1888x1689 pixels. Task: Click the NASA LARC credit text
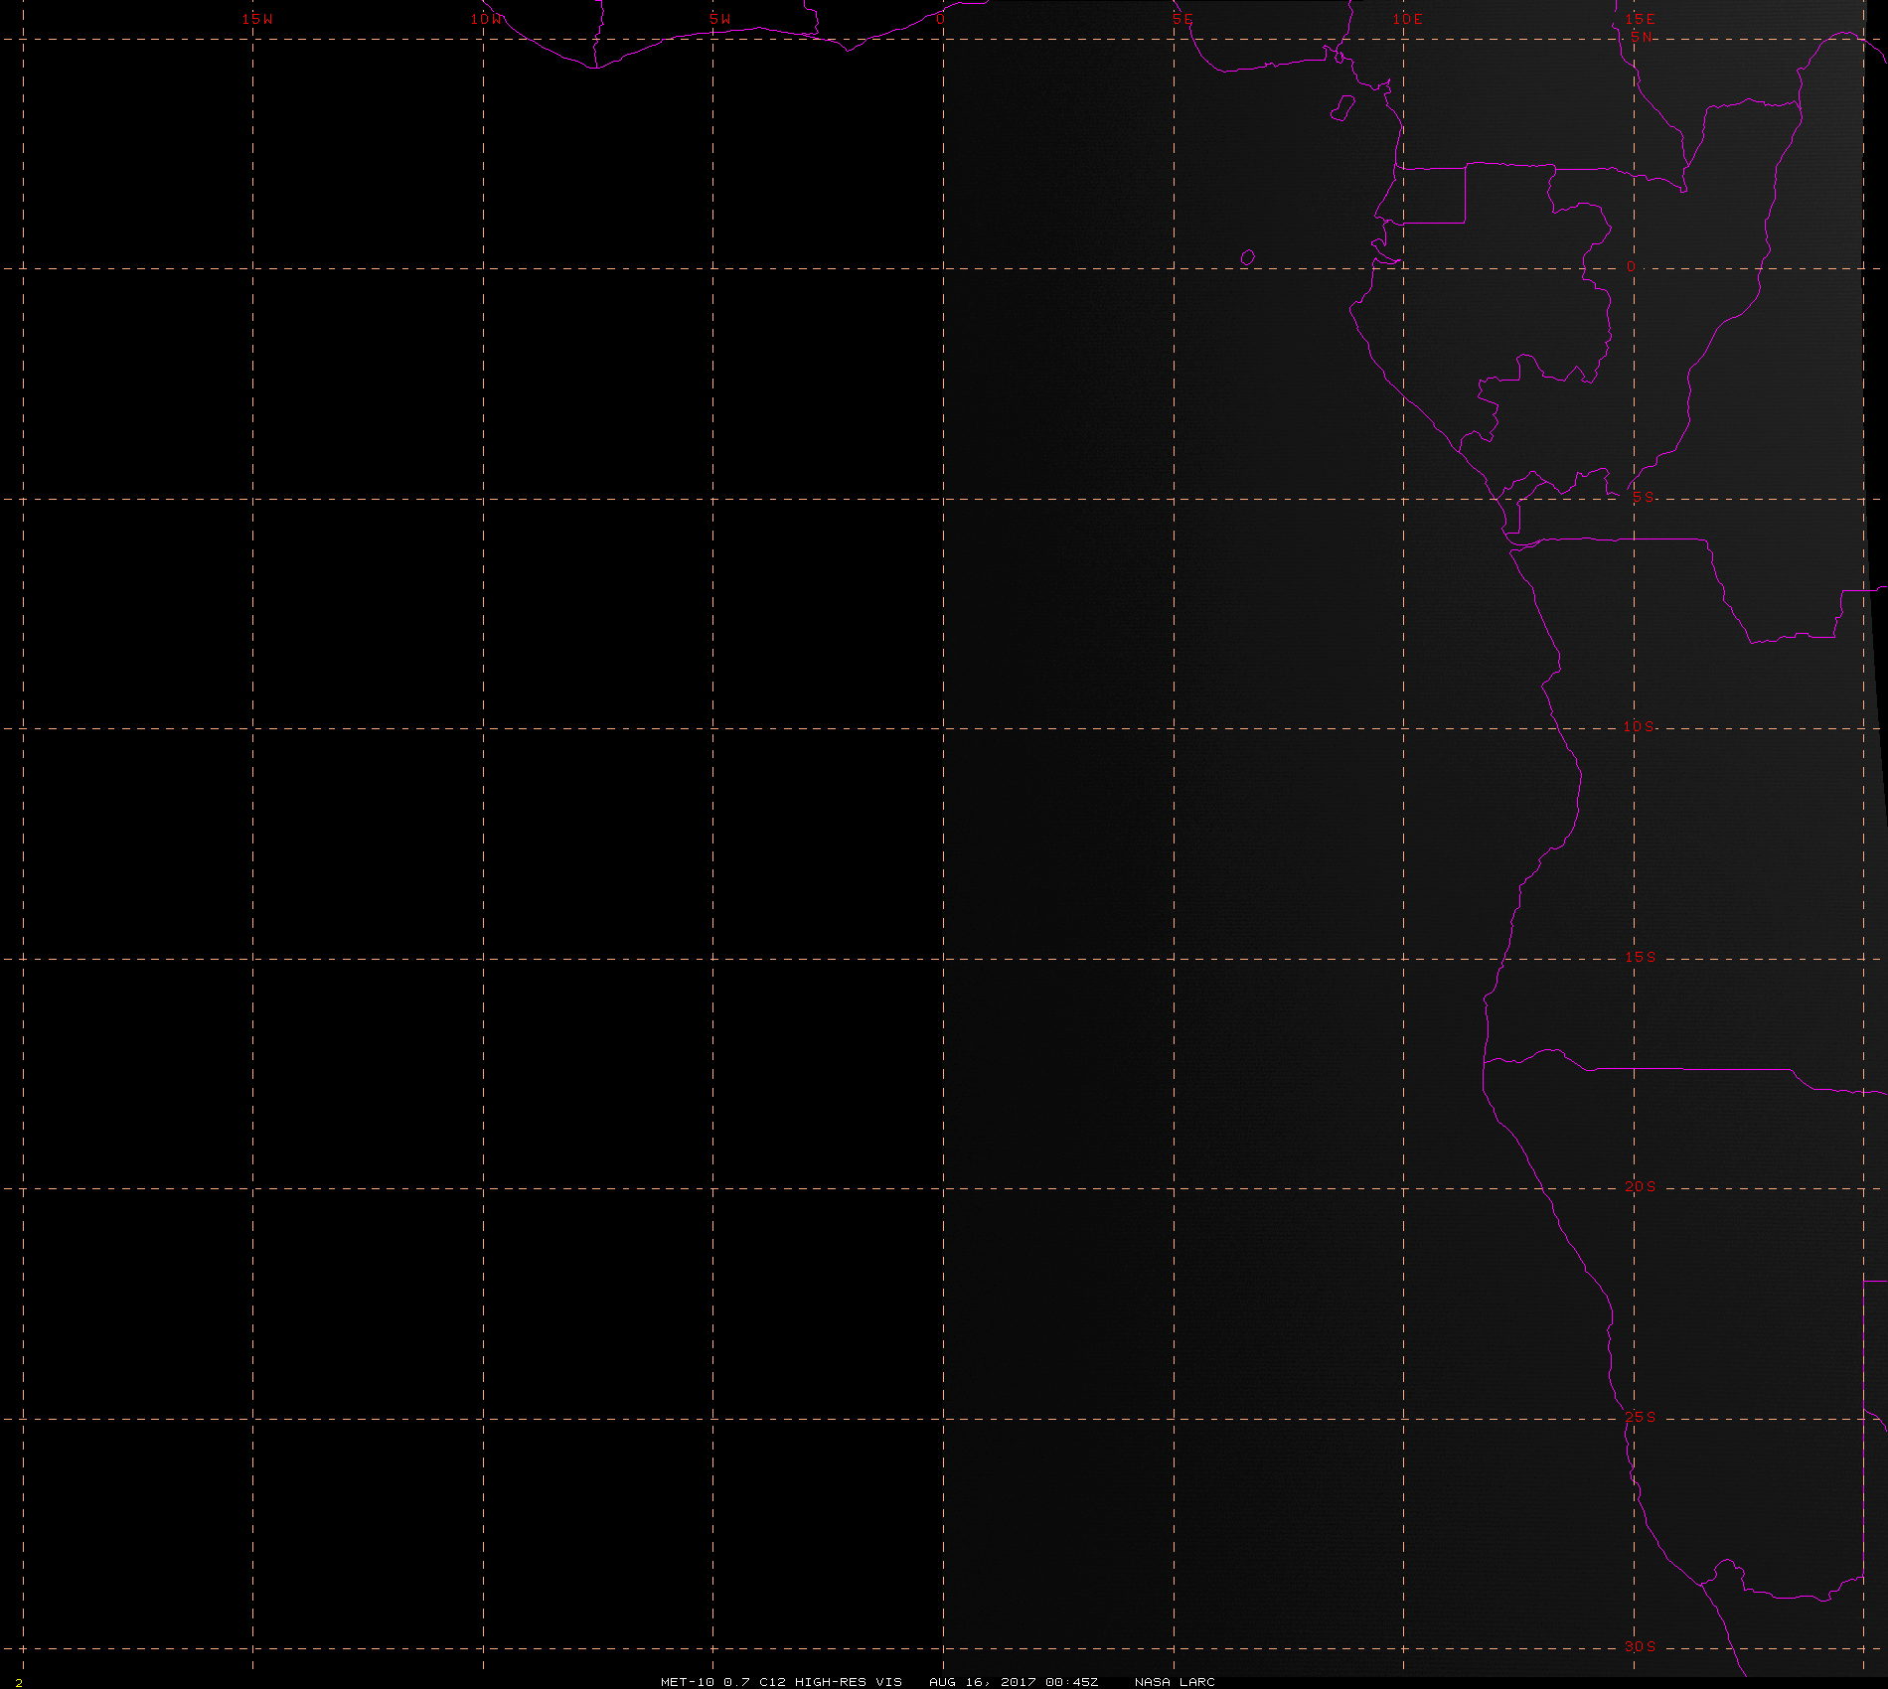(1175, 1681)
